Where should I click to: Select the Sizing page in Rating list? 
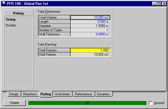coord(10,19)
